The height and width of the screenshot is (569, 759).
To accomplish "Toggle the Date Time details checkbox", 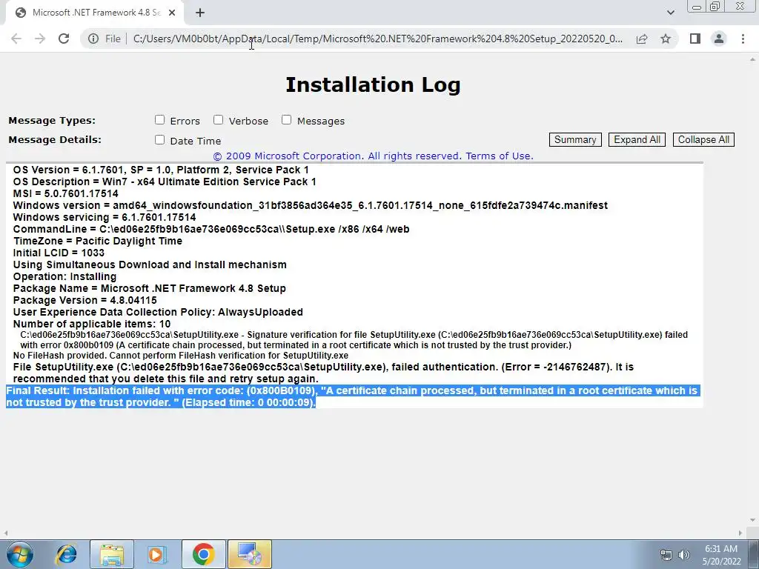I will tap(160, 140).
